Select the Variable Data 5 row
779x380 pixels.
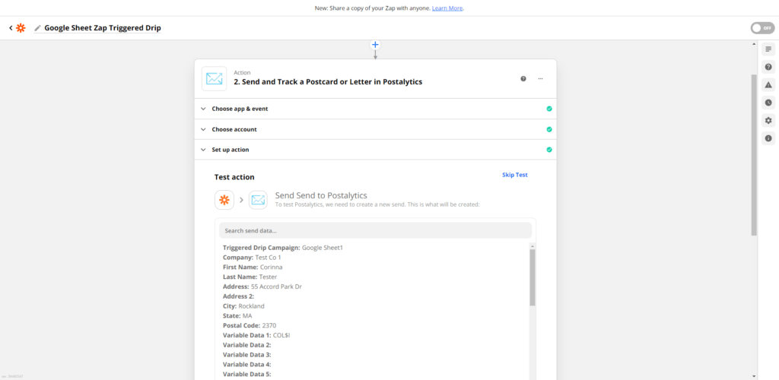[247, 374]
